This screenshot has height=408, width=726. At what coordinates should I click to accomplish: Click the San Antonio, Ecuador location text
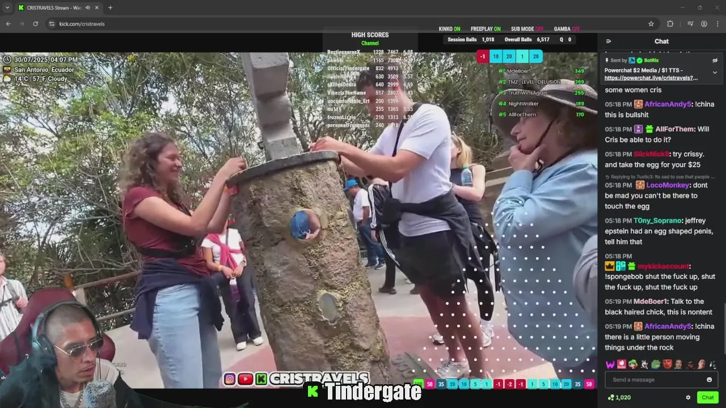pos(44,70)
